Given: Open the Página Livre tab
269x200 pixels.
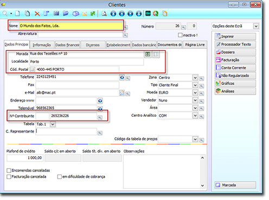Looking at the screenshot, I should click(x=195, y=45).
